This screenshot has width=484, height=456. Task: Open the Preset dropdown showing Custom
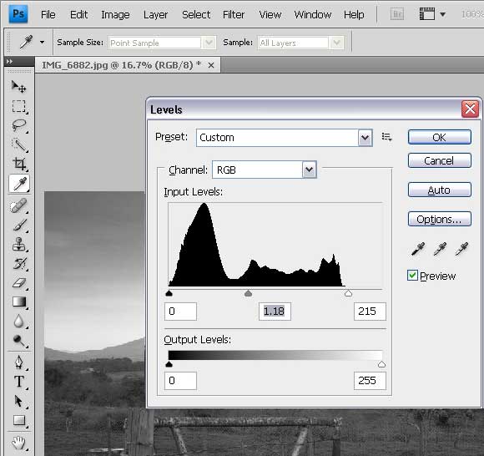click(x=284, y=138)
